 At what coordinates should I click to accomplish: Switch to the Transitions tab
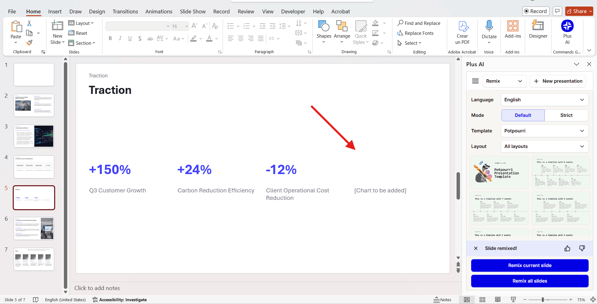click(x=125, y=12)
